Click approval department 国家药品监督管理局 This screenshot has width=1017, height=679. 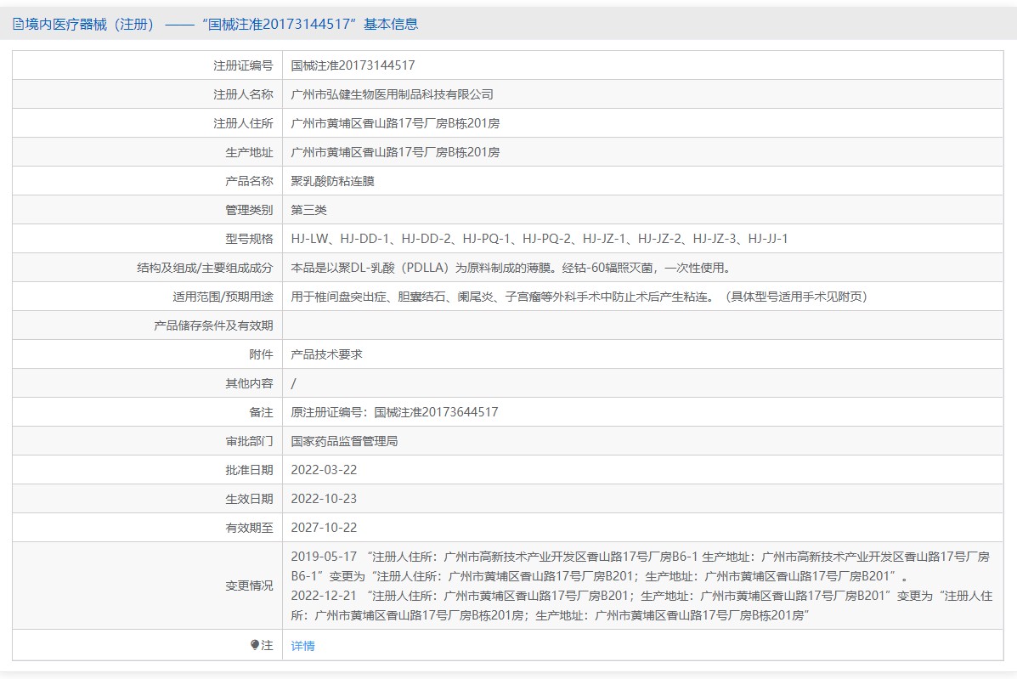tap(344, 442)
